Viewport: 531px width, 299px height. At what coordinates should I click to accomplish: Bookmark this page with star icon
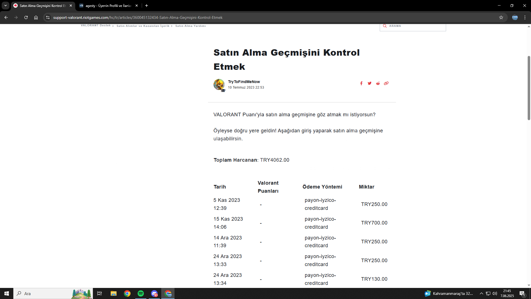(501, 17)
